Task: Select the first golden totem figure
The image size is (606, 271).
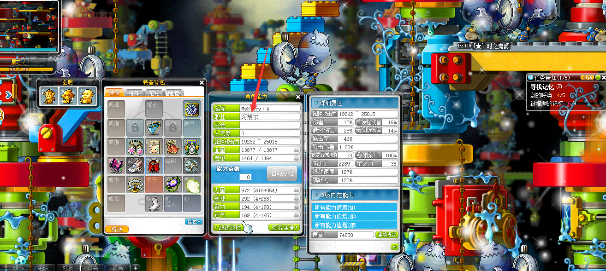Action: point(49,96)
